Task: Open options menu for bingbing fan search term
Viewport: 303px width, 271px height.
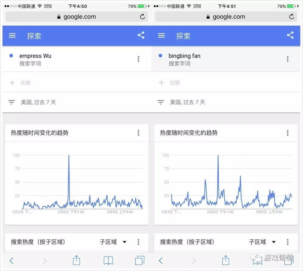Action: pos(288,59)
